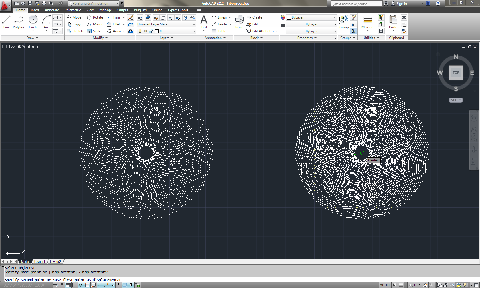Open the ByLayer color dropdown
This screenshot has width=480, height=288.
click(312, 17)
